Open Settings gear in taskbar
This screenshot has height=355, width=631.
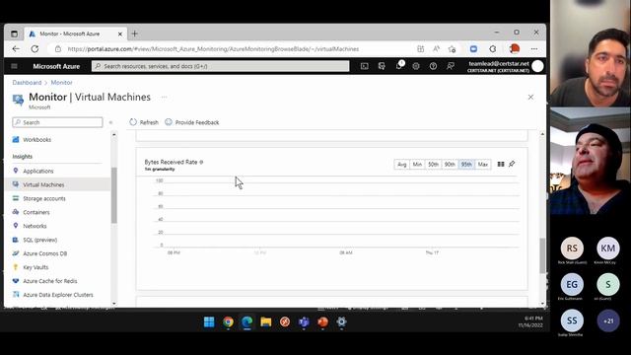click(342, 322)
